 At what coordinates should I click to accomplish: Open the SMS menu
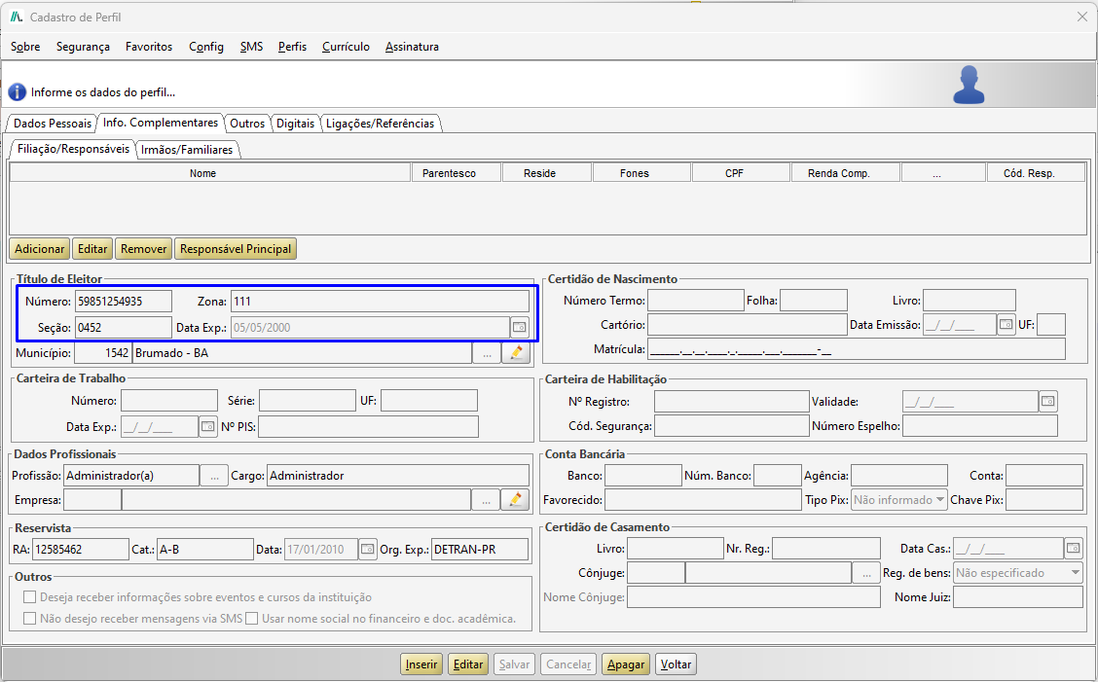(251, 47)
